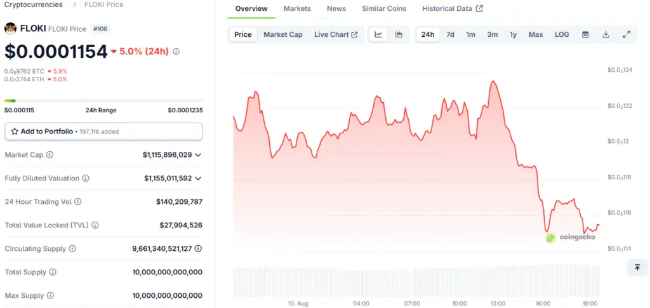
Task: Click the 10. Aug date axis label
Action: tap(298, 304)
